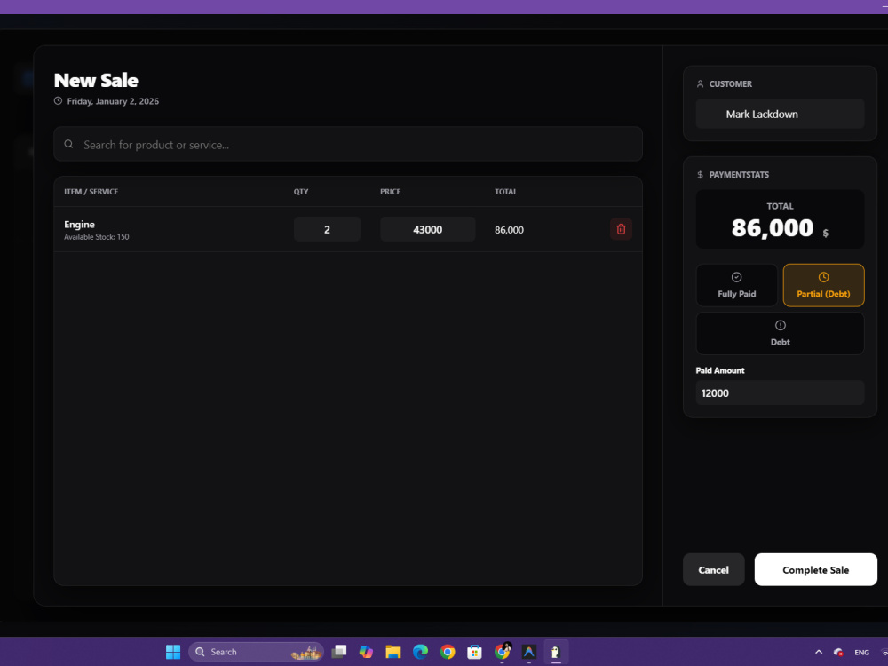Click the Paid Amount label
Viewport: 888px width, 666px height.
click(x=720, y=370)
